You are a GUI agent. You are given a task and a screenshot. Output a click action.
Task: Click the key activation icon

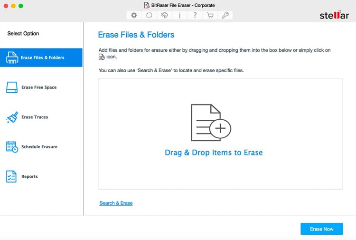(x=225, y=15)
